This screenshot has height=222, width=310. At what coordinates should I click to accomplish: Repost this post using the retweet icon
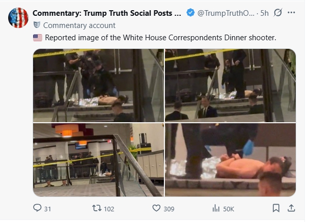point(97,208)
